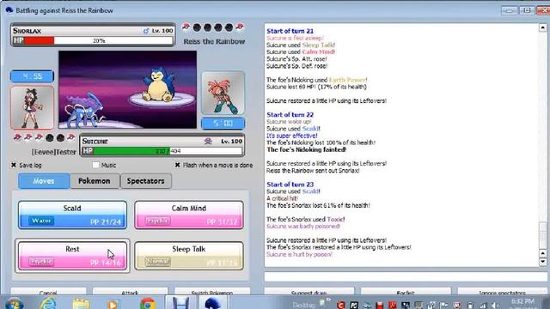Select the Scald water move
This screenshot has height=309, width=550.
point(72,215)
